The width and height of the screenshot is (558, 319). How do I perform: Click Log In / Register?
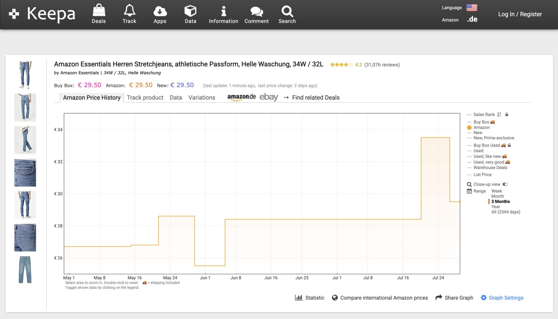(x=520, y=14)
